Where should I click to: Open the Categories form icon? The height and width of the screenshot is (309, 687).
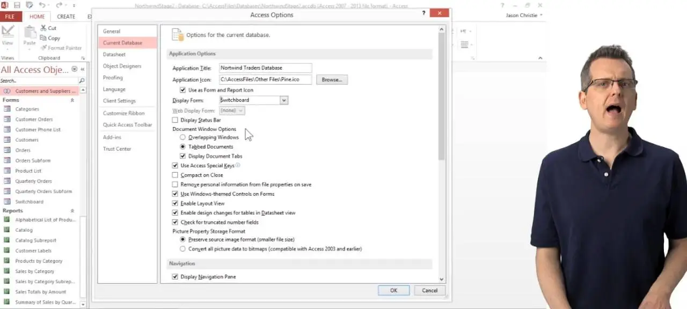click(x=7, y=109)
